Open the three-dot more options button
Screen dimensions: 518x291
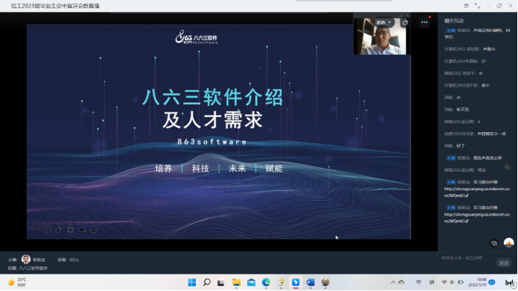pos(424,22)
